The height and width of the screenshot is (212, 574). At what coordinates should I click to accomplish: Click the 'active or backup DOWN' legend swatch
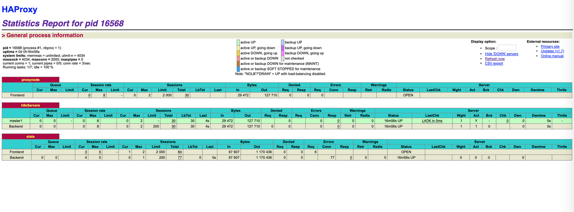(x=238, y=59)
